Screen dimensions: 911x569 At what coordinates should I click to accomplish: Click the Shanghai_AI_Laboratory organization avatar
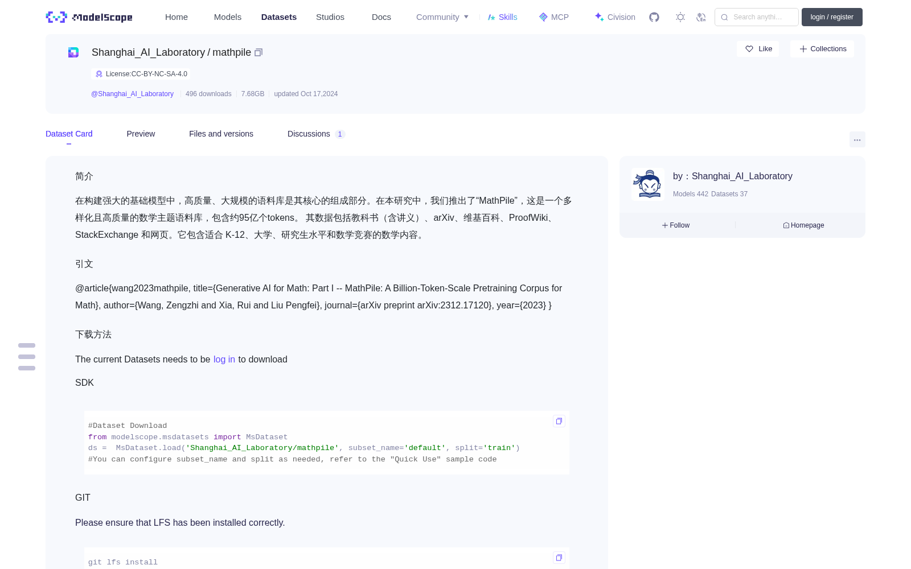[648, 184]
